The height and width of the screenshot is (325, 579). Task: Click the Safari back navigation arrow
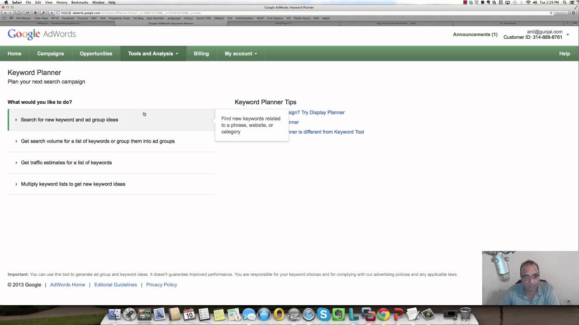point(5,13)
